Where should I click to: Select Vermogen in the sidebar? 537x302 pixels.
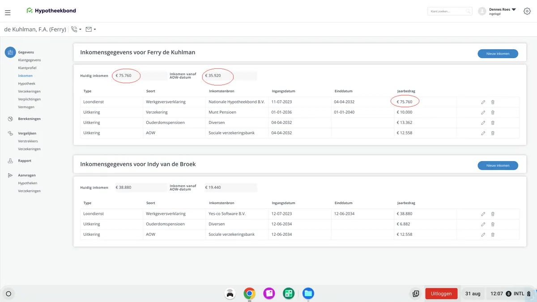(26, 107)
